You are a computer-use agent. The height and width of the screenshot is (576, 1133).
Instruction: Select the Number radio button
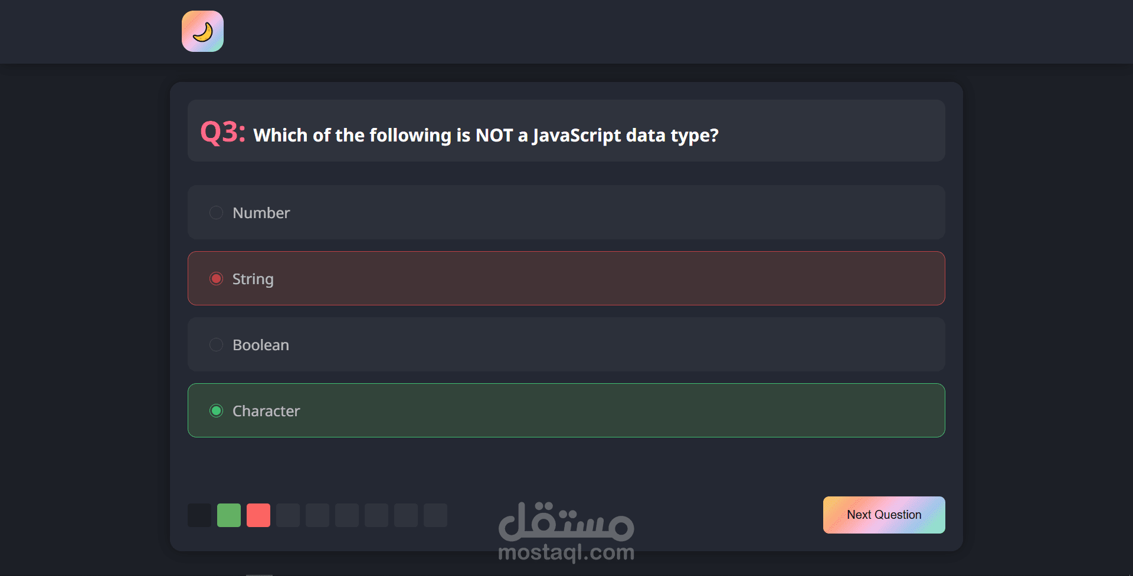coord(217,213)
